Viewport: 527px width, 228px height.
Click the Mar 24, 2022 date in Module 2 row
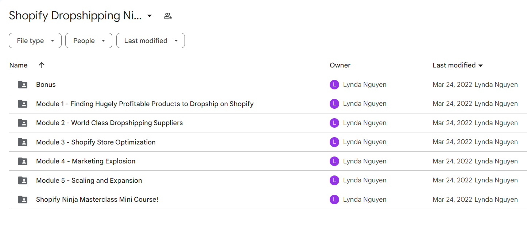452,123
